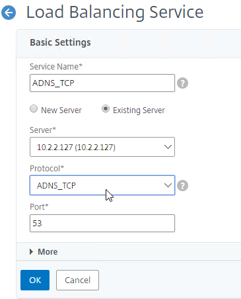Select the New Server radio button
Viewport: 241px width, 299px height.
(x=34, y=108)
